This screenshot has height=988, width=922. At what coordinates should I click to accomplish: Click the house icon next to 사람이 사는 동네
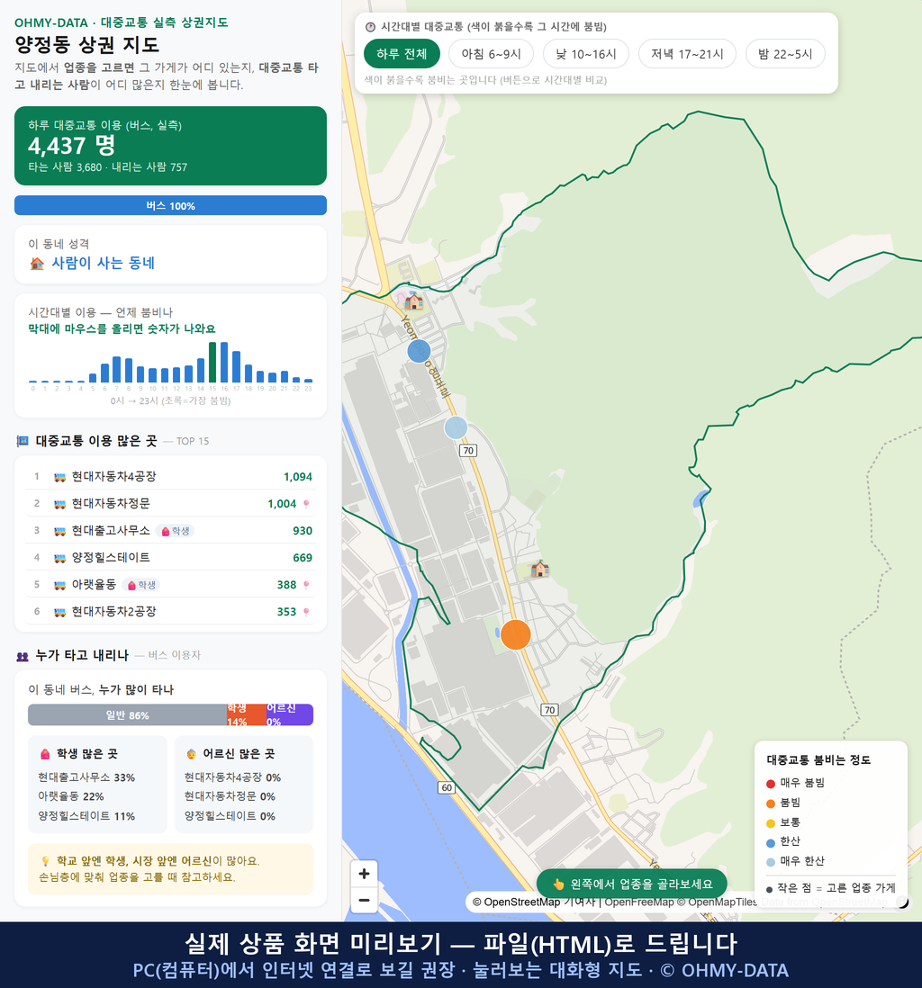37,264
